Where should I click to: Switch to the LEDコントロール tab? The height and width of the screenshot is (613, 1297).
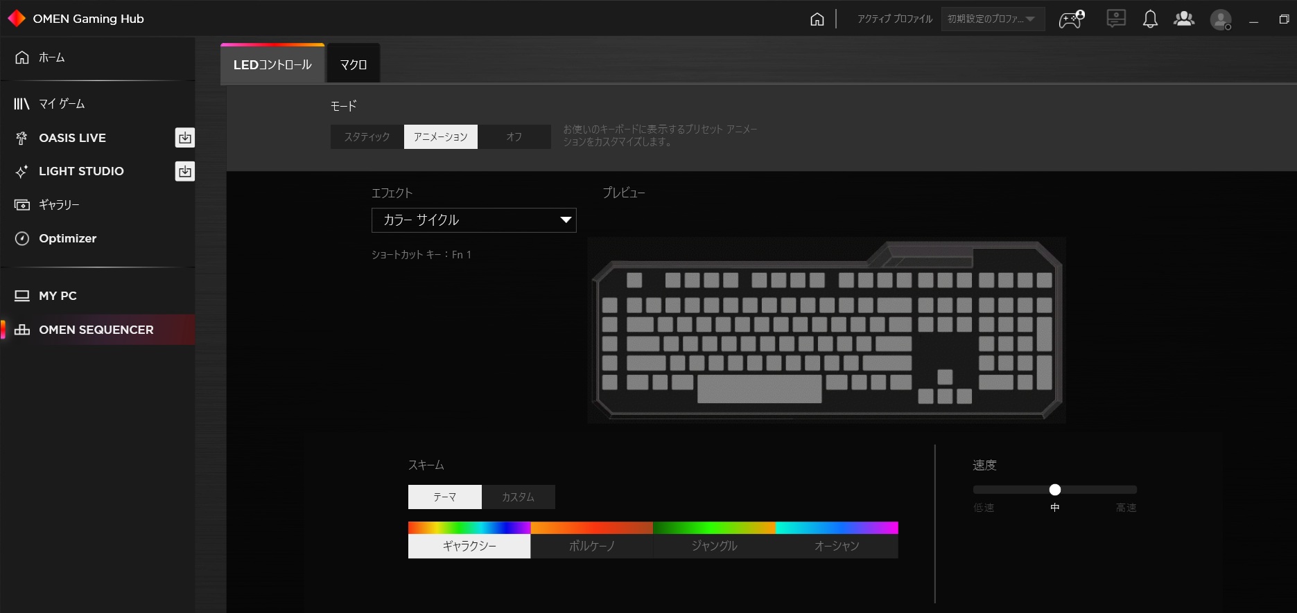(x=272, y=64)
